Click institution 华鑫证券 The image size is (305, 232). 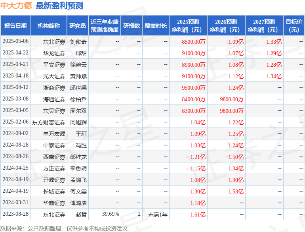coord(54,203)
